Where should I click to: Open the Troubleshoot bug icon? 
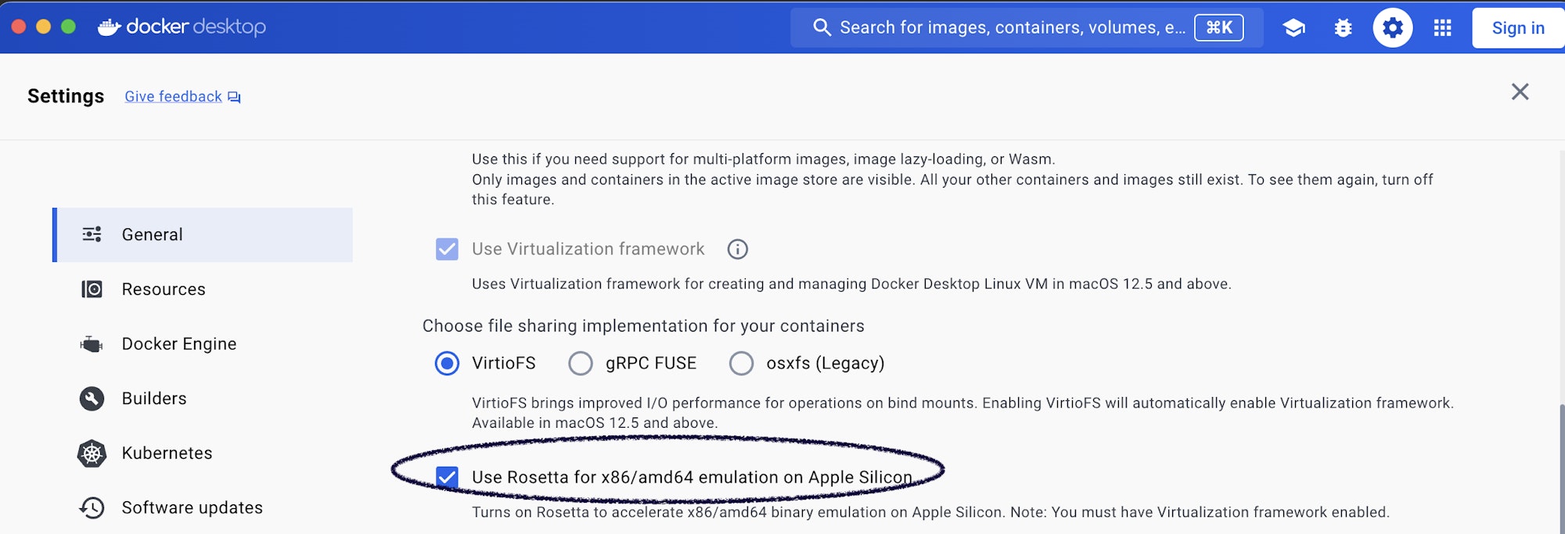[1343, 28]
